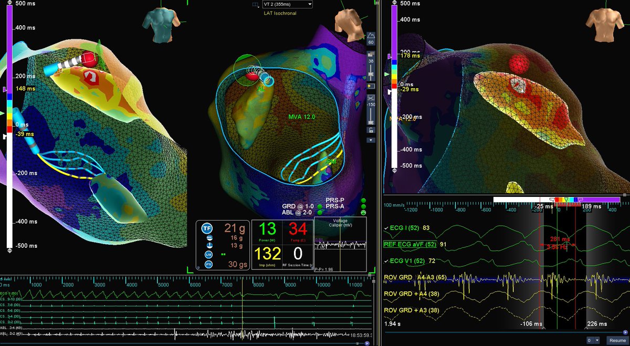Click the LSI indicator icon
The height and width of the screenshot is (346, 630).
pos(208,255)
